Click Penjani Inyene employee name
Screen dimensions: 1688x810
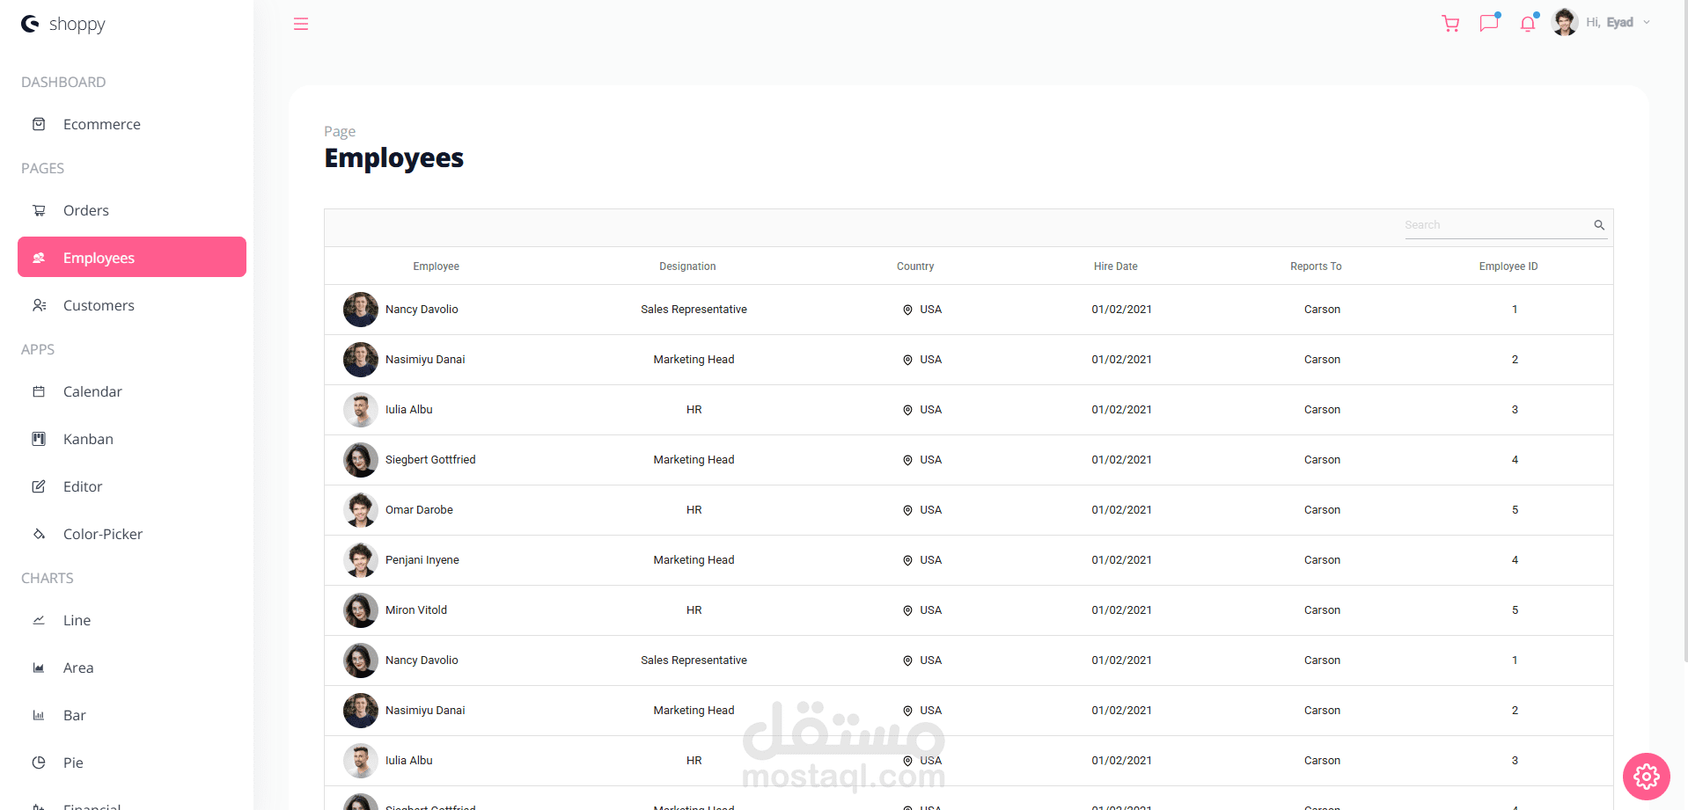(x=422, y=560)
